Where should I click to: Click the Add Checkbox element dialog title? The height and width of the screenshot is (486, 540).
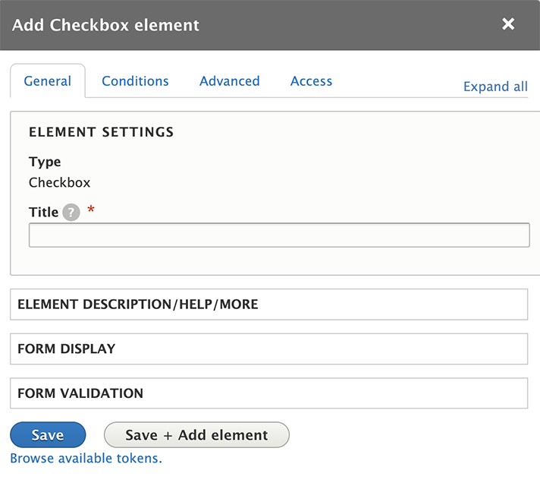(x=105, y=25)
